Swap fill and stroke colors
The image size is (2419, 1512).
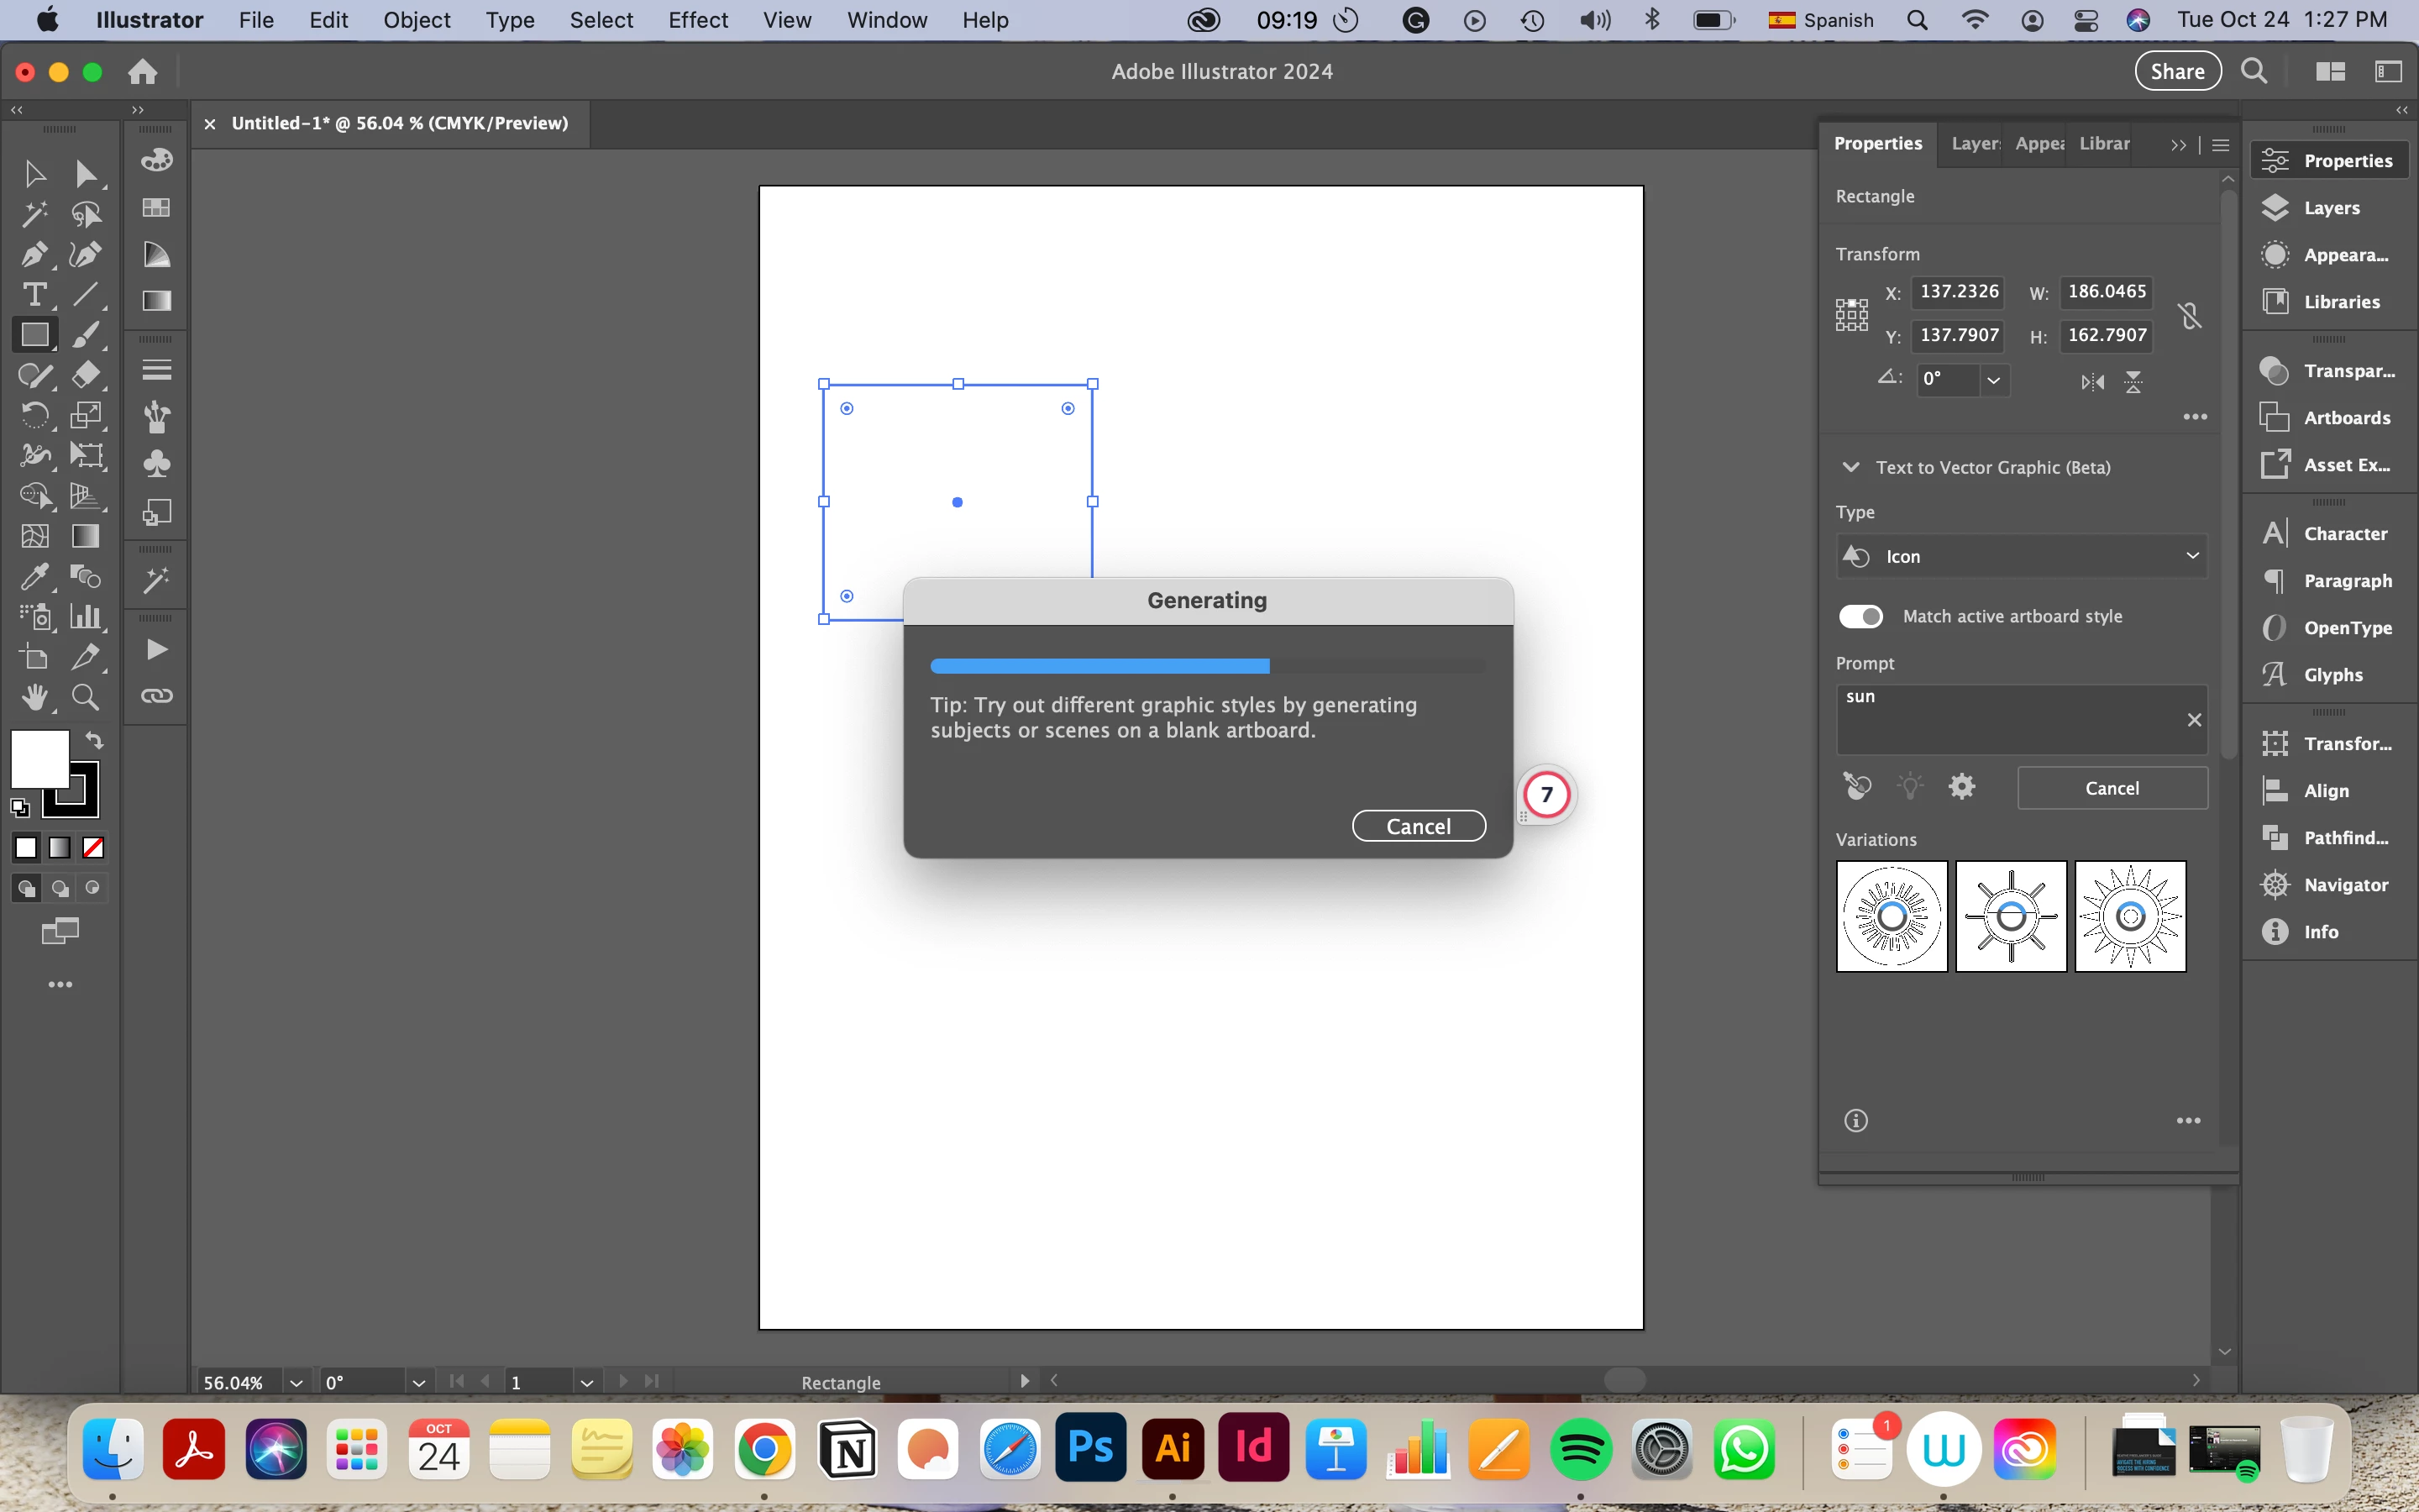click(94, 741)
